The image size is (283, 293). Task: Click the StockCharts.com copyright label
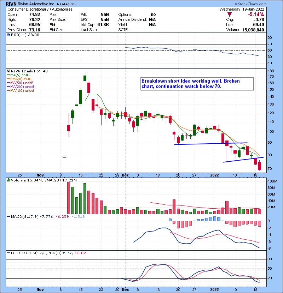[250, 4]
